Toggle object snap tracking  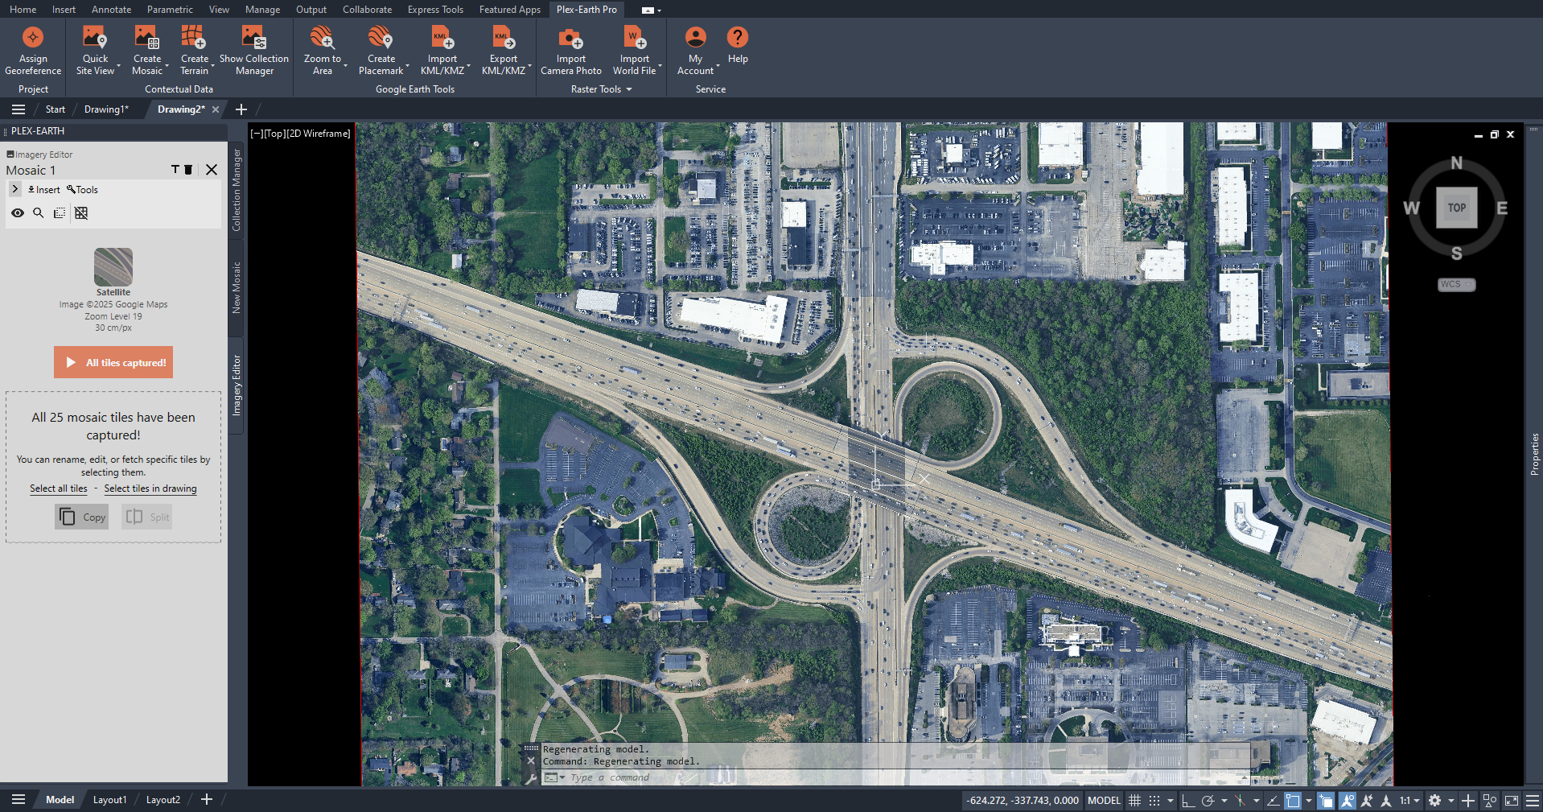click(x=1273, y=801)
